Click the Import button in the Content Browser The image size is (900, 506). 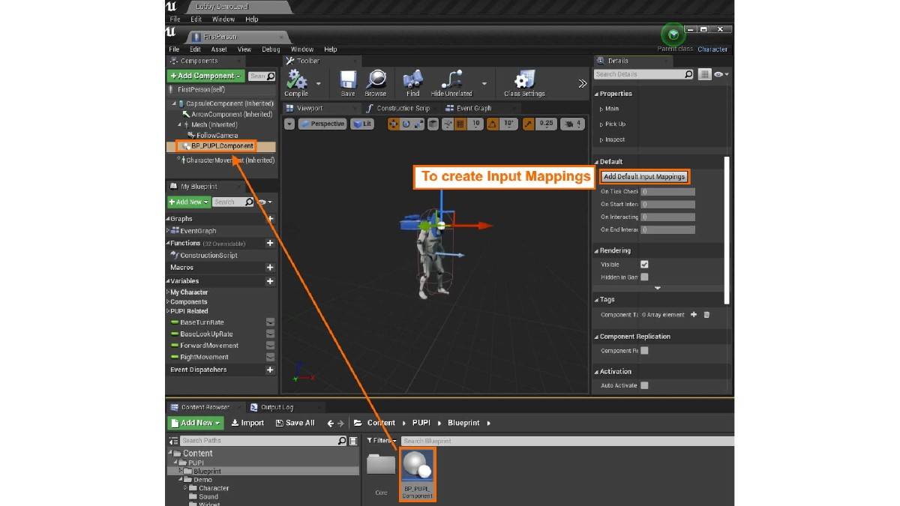pos(247,423)
